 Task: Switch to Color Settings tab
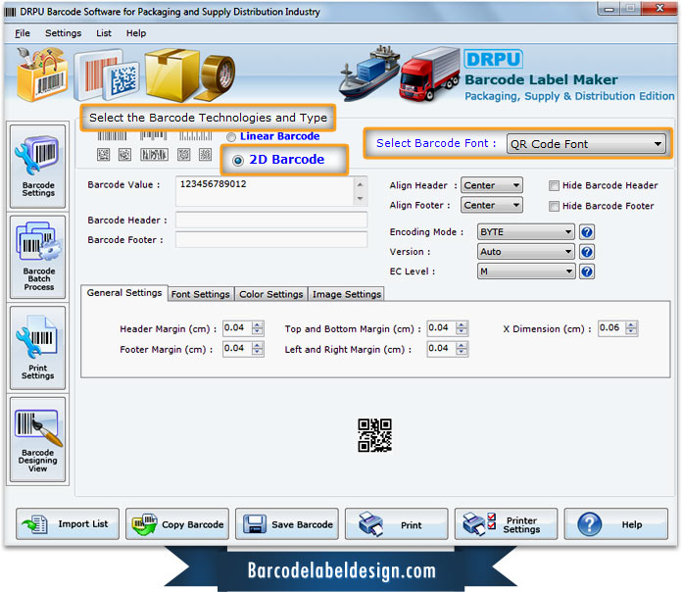pos(271,294)
